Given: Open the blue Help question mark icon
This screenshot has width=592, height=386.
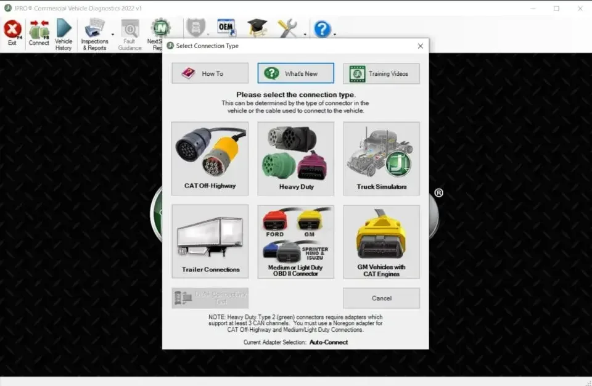Looking at the screenshot, I should click(x=321, y=28).
